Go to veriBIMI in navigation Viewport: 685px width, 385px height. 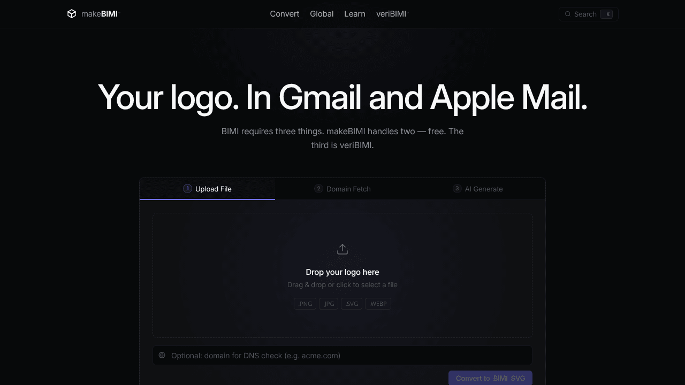click(x=391, y=14)
